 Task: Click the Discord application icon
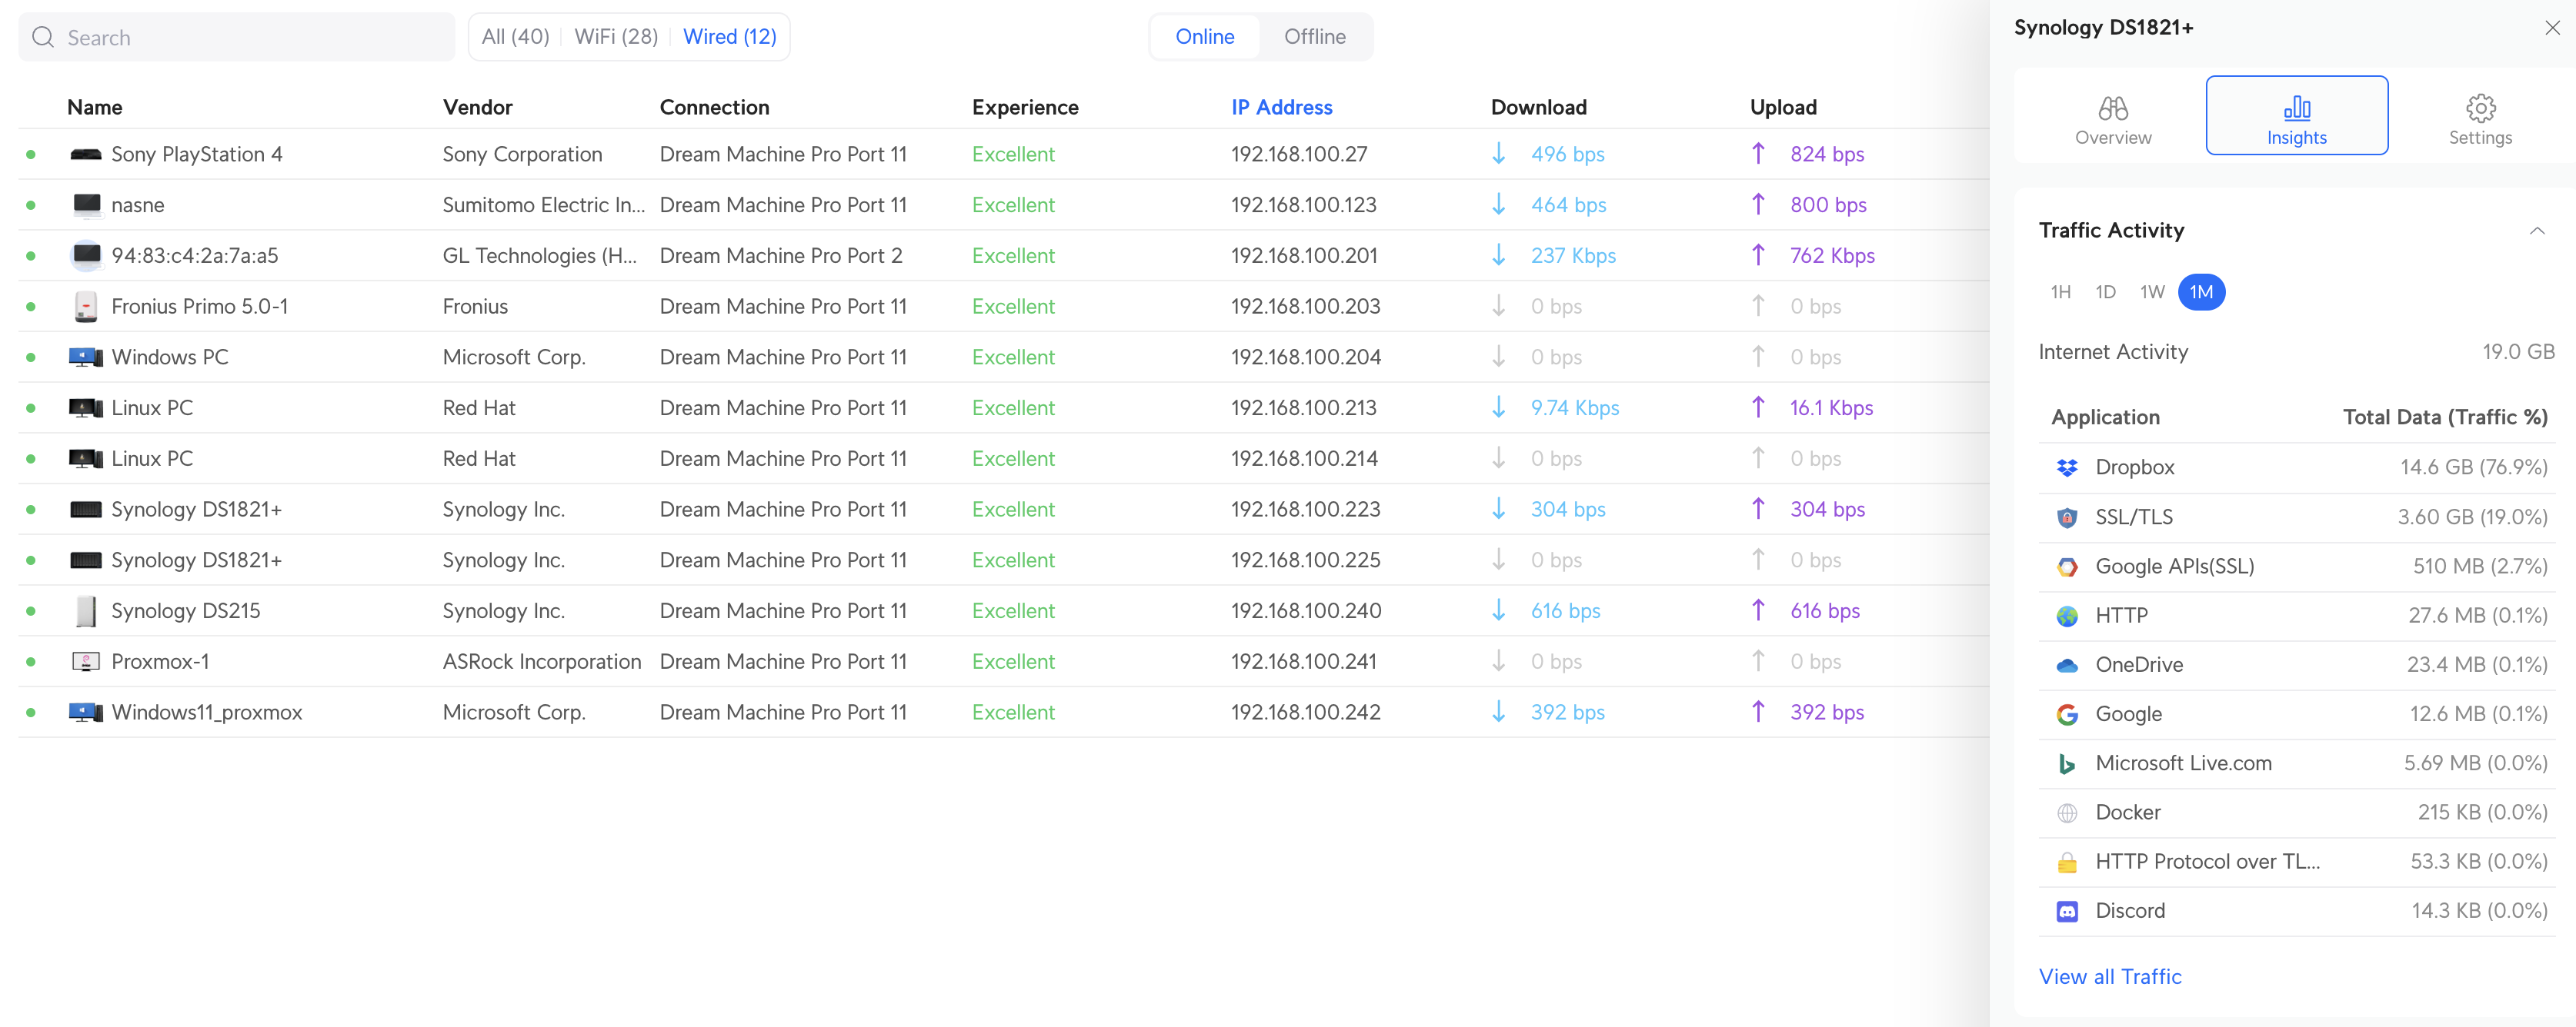coord(2066,911)
